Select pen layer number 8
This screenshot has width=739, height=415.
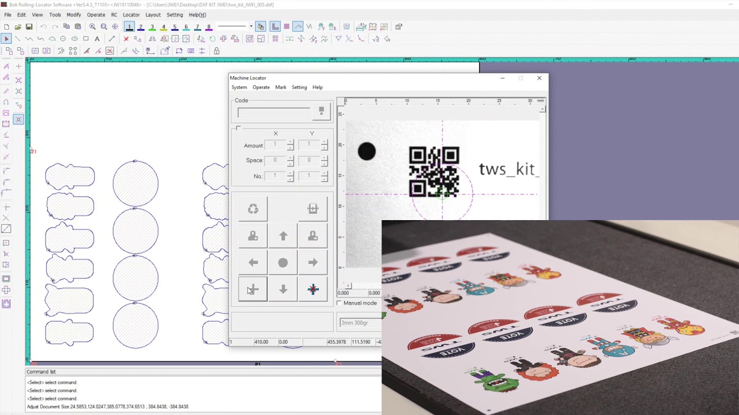(208, 27)
